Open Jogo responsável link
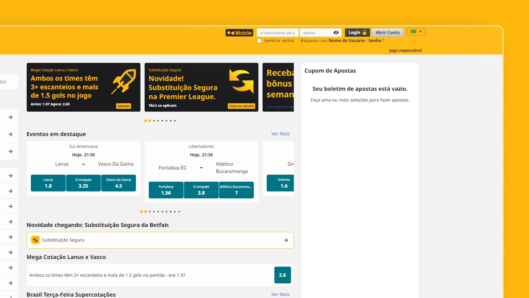Screen dimensions: 529x298 405,50
